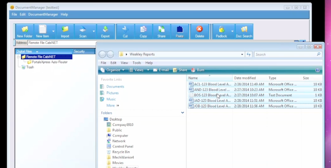
Task: Click the Paste toolbar button
Action: tap(179, 31)
